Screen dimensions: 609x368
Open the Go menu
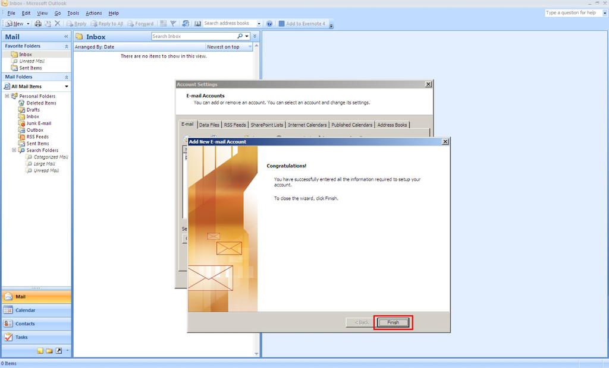tap(58, 13)
